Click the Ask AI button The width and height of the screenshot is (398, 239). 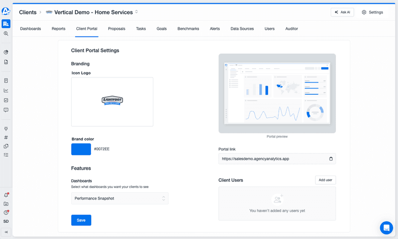pyautogui.click(x=342, y=12)
